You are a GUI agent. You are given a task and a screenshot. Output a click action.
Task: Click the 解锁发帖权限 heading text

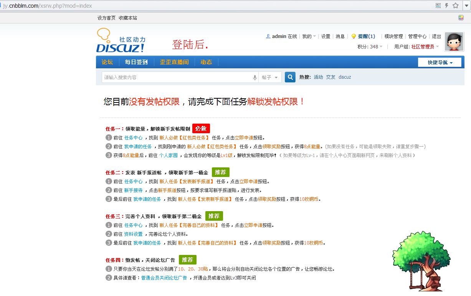pos(276,102)
